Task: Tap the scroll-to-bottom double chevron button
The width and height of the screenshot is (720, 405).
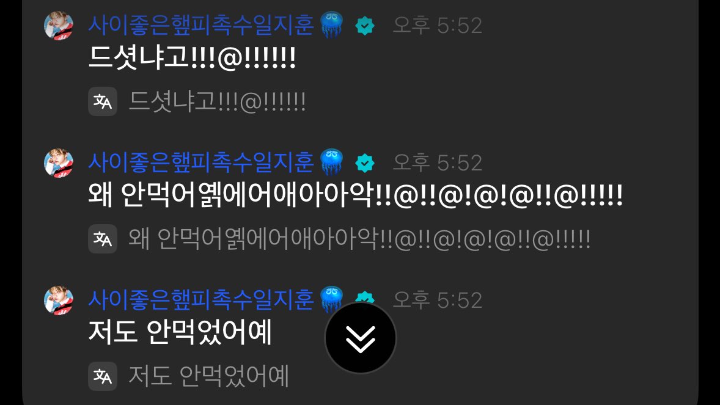Action: (361, 338)
